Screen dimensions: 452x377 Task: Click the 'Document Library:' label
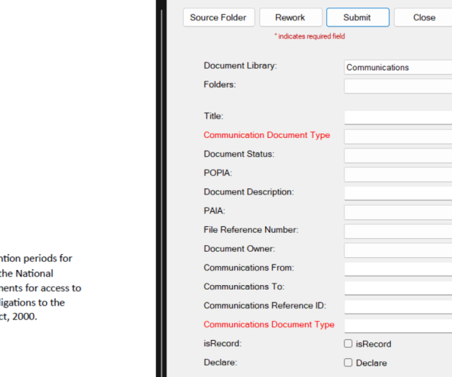(x=240, y=66)
